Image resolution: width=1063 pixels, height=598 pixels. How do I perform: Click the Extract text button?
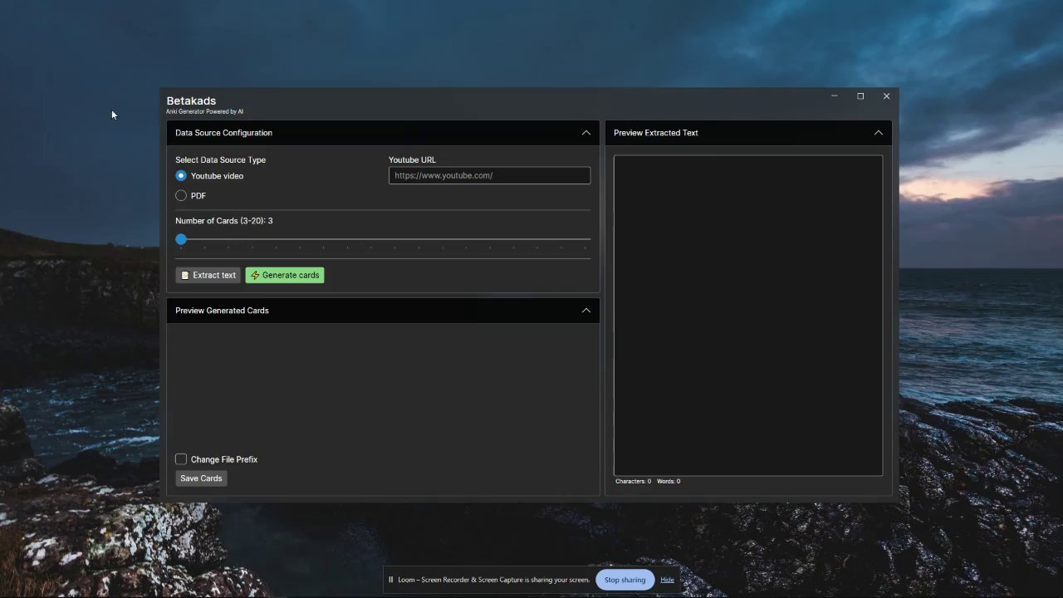tap(208, 275)
